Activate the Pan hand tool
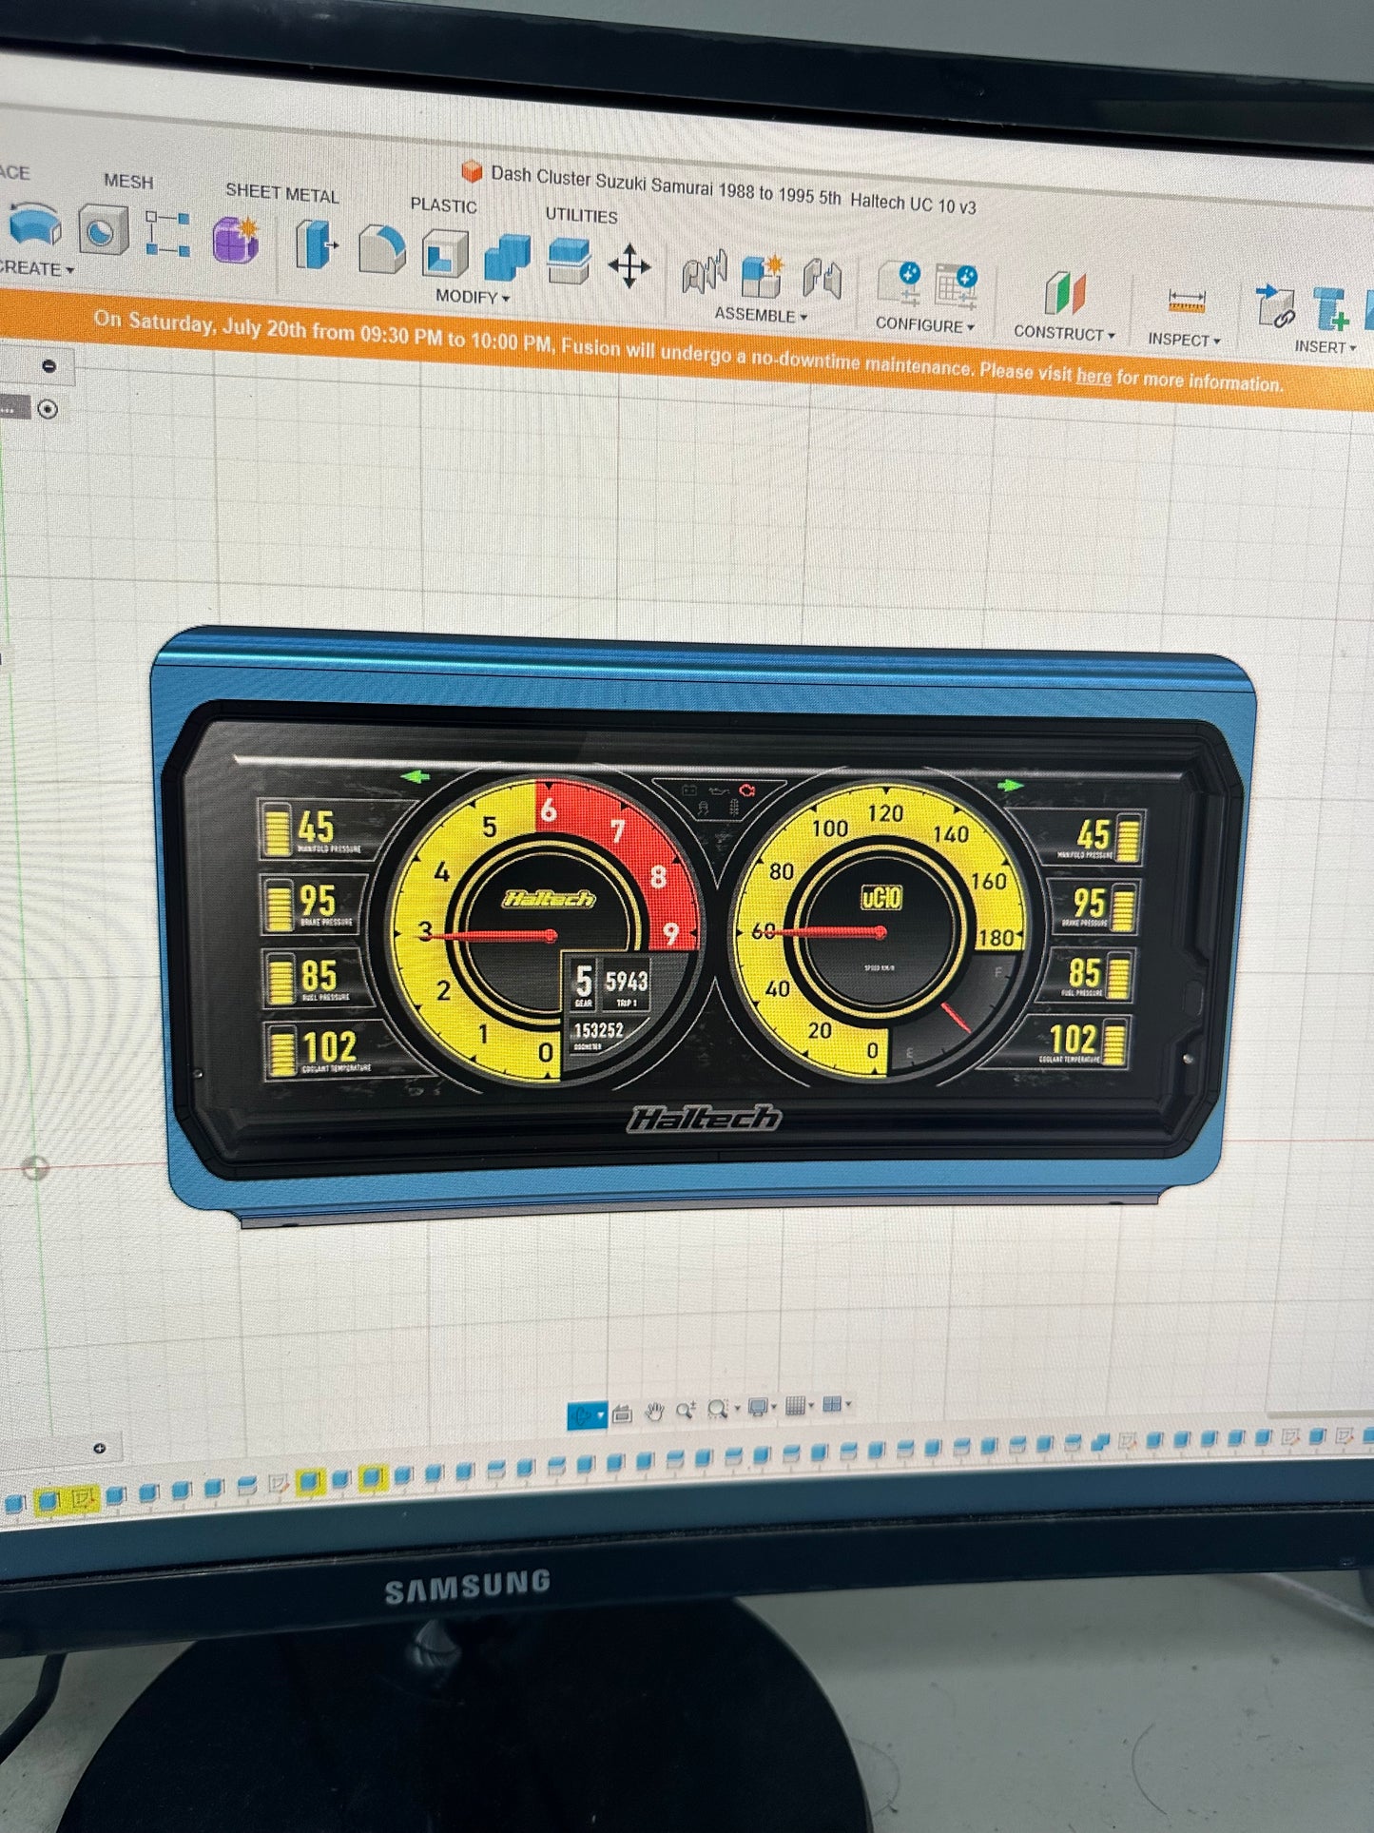Viewport: 1374px width, 1833px height. pyautogui.click(x=653, y=1413)
